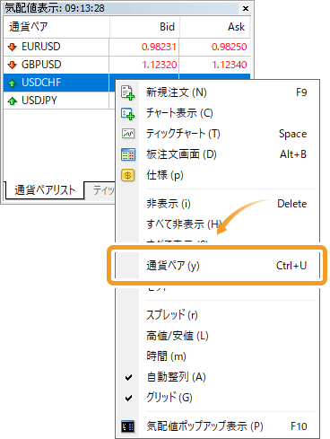Screen dimensions: 330x439
Task: Click the GBPUSD red down arrow icon
Action: pyautogui.click(x=13, y=65)
